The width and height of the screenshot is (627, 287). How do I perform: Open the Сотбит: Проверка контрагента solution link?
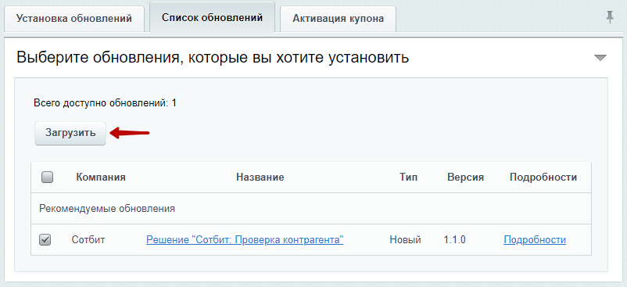pyautogui.click(x=245, y=240)
